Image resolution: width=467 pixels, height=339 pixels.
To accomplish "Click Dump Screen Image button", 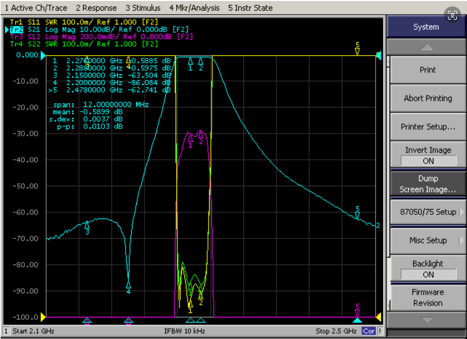I will 428,184.
